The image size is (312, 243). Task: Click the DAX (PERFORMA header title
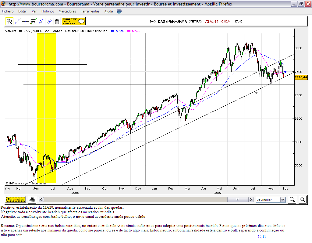pos(172,22)
